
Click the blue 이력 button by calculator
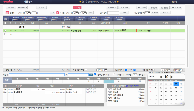click(91, 75)
